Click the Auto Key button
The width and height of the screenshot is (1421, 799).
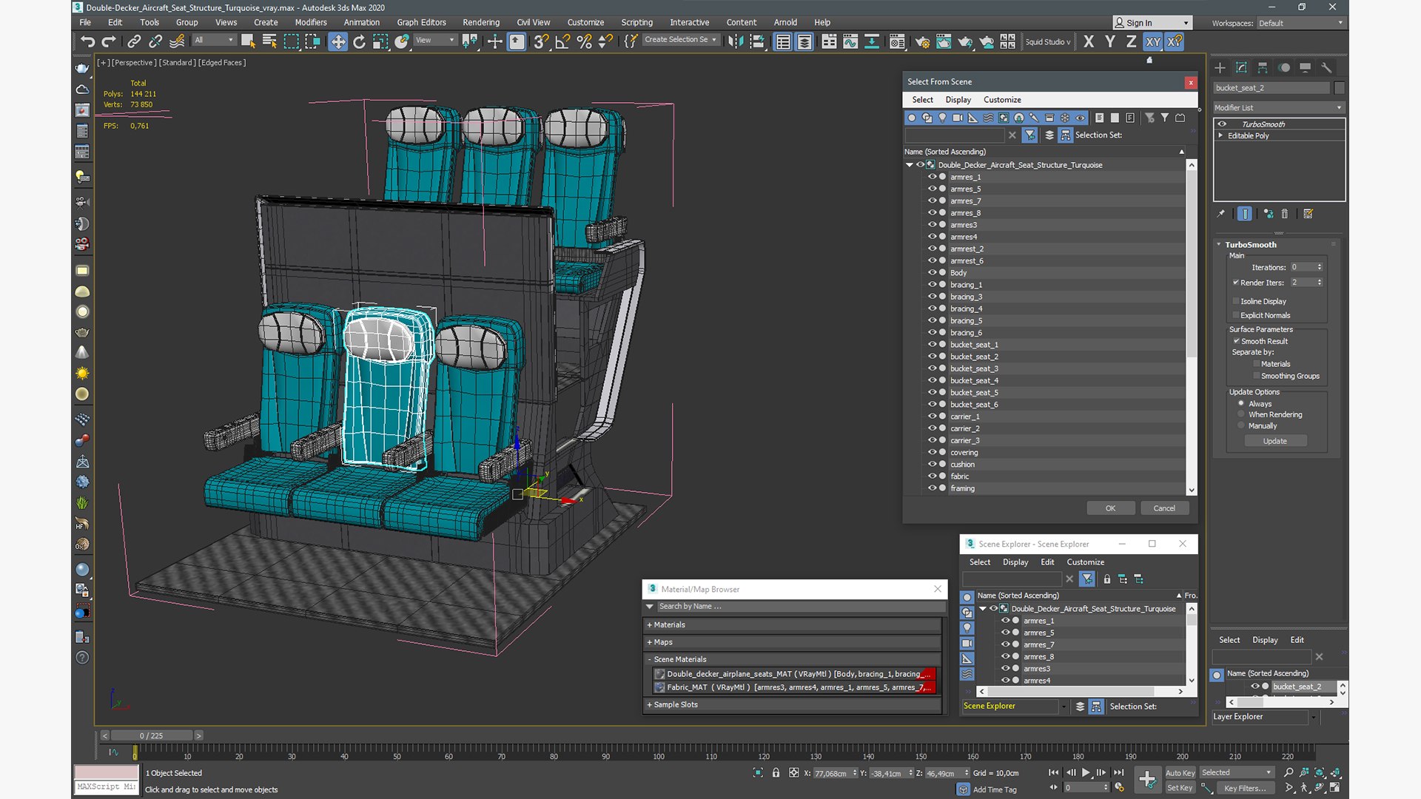pyautogui.click(x=1180, y=773)
